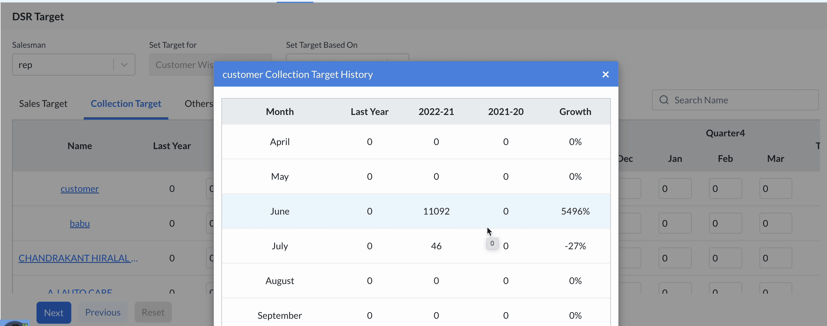Click CHANDRAKANT row Mar target input
This screenshot has height=326, width=827.
tap(775, 258)
